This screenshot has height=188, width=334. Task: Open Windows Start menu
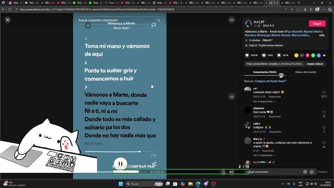pos(121,184)
